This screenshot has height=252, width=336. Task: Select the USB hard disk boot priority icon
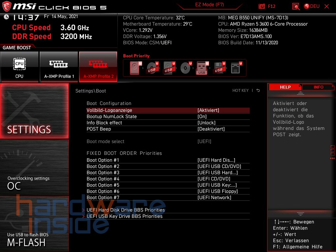(x=169, y=68)
